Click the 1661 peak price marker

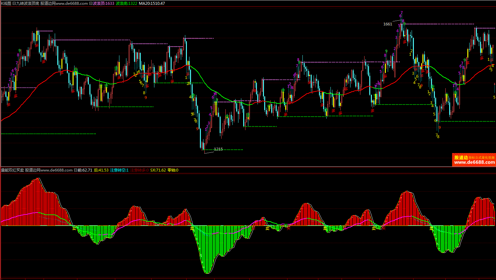click(387, 24)
